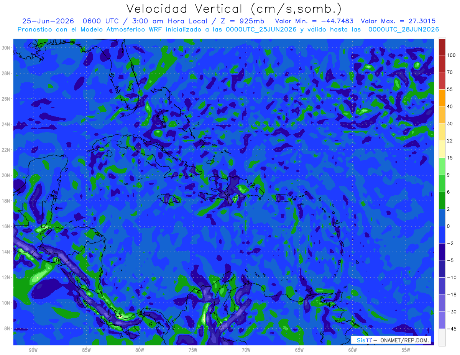Click the lavender swatch between -30 and -45
Viewport: 460px width, 355px height.
click(442, 320)
